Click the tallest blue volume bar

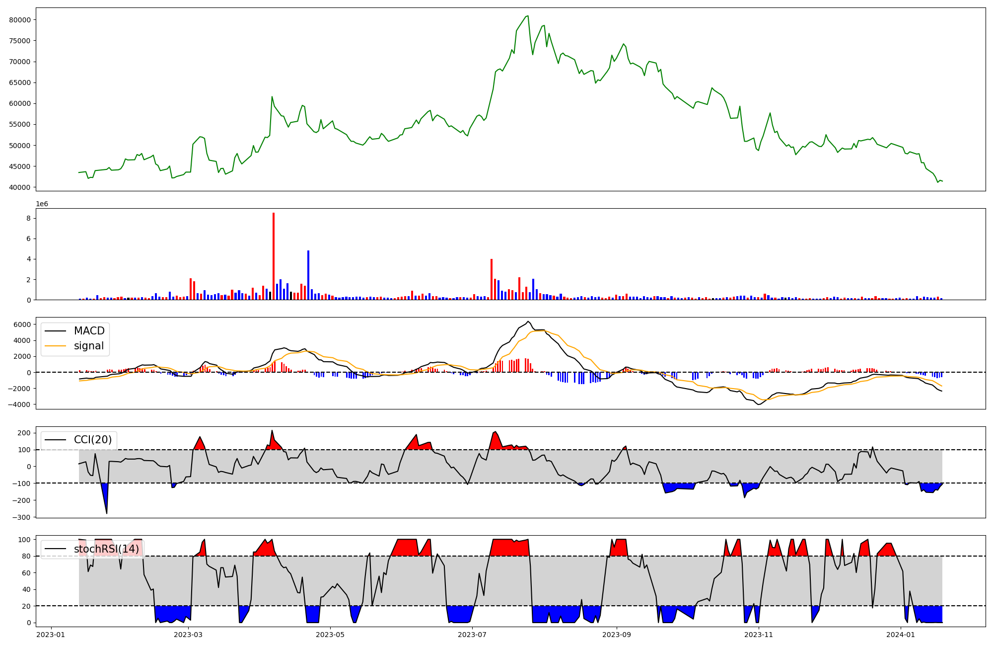[x=308, y=275]
